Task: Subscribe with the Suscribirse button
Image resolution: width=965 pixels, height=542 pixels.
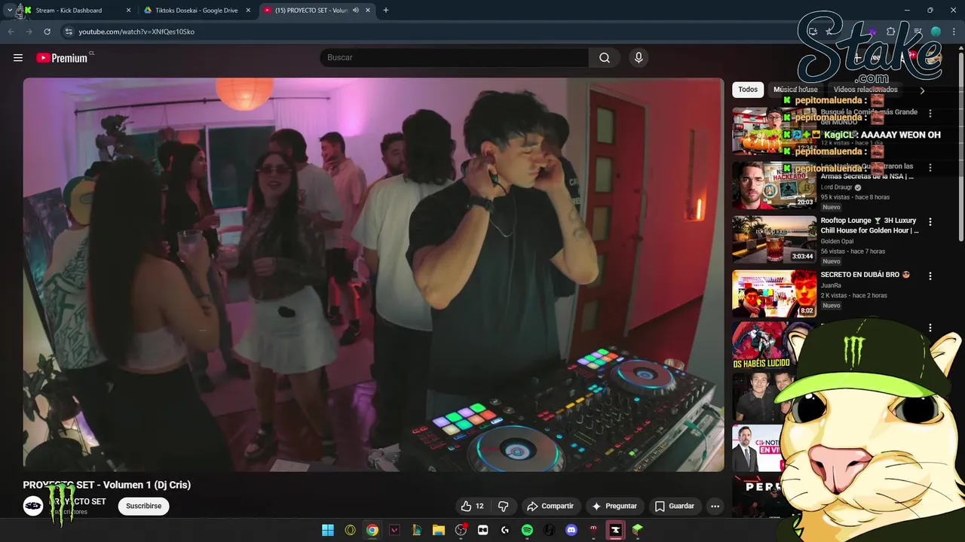Action: point(143,506)
